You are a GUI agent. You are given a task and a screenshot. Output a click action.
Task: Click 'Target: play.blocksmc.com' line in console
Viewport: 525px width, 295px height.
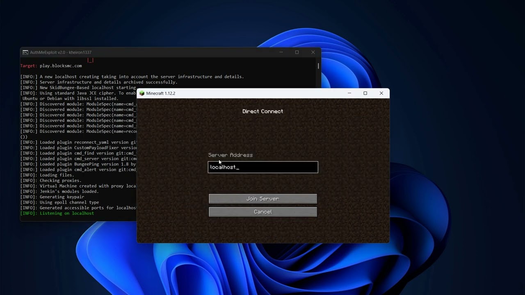point(51,66)
